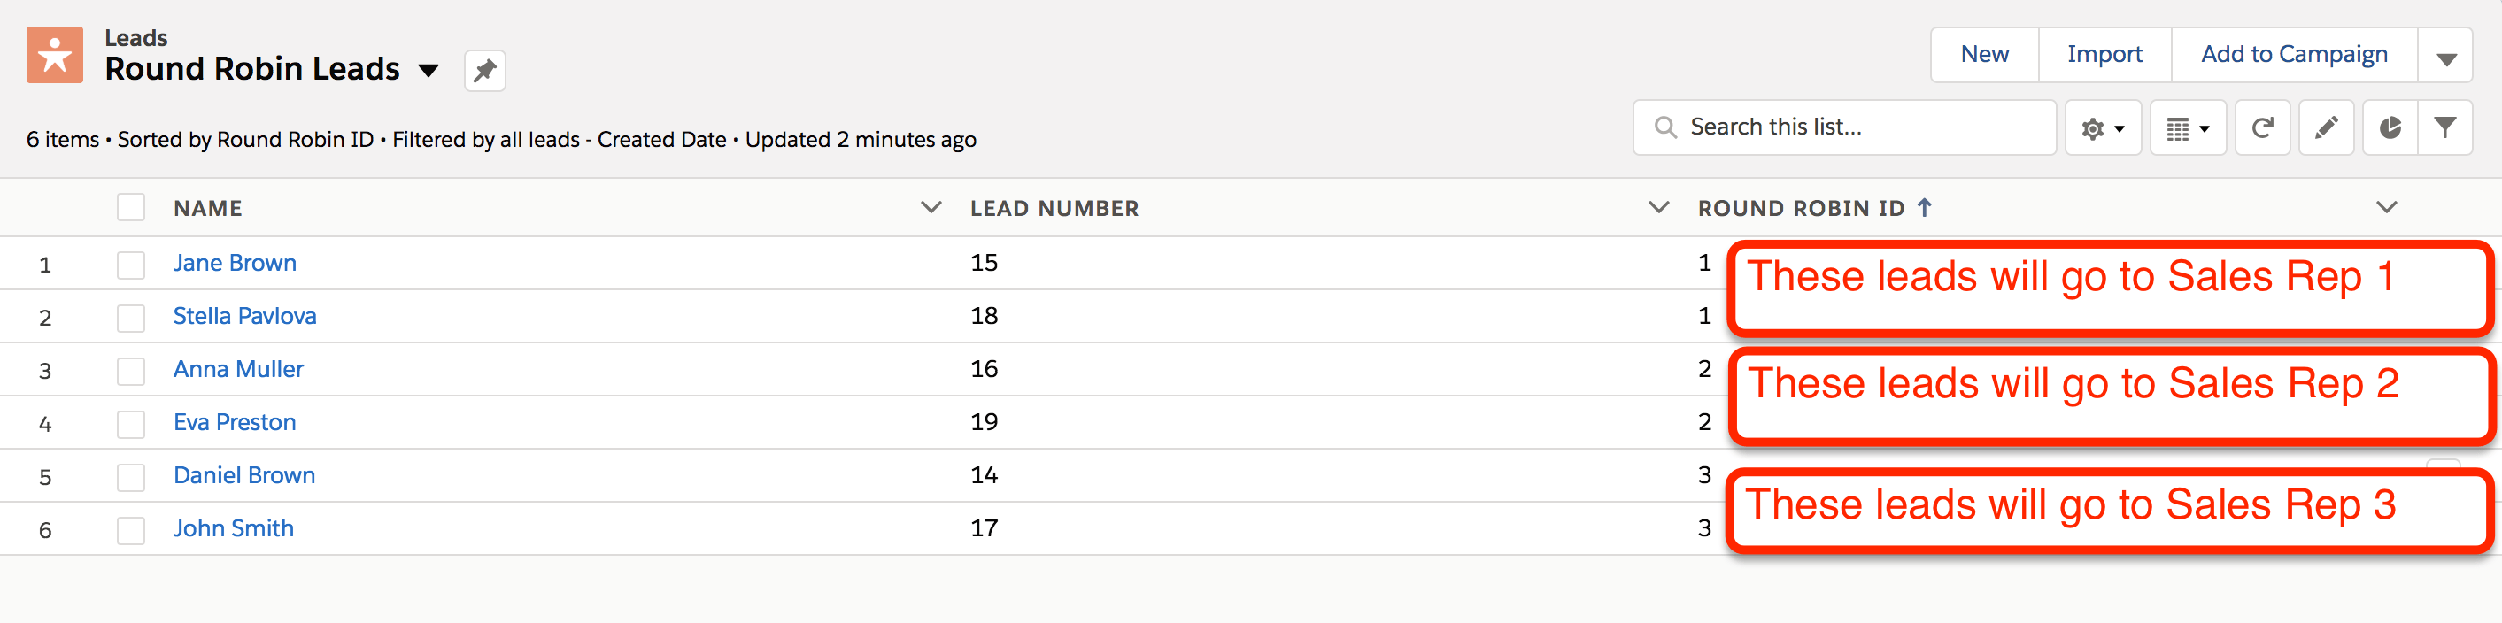Refresh the lead list
The image size is (2502, 623).
pos(2263,127)
